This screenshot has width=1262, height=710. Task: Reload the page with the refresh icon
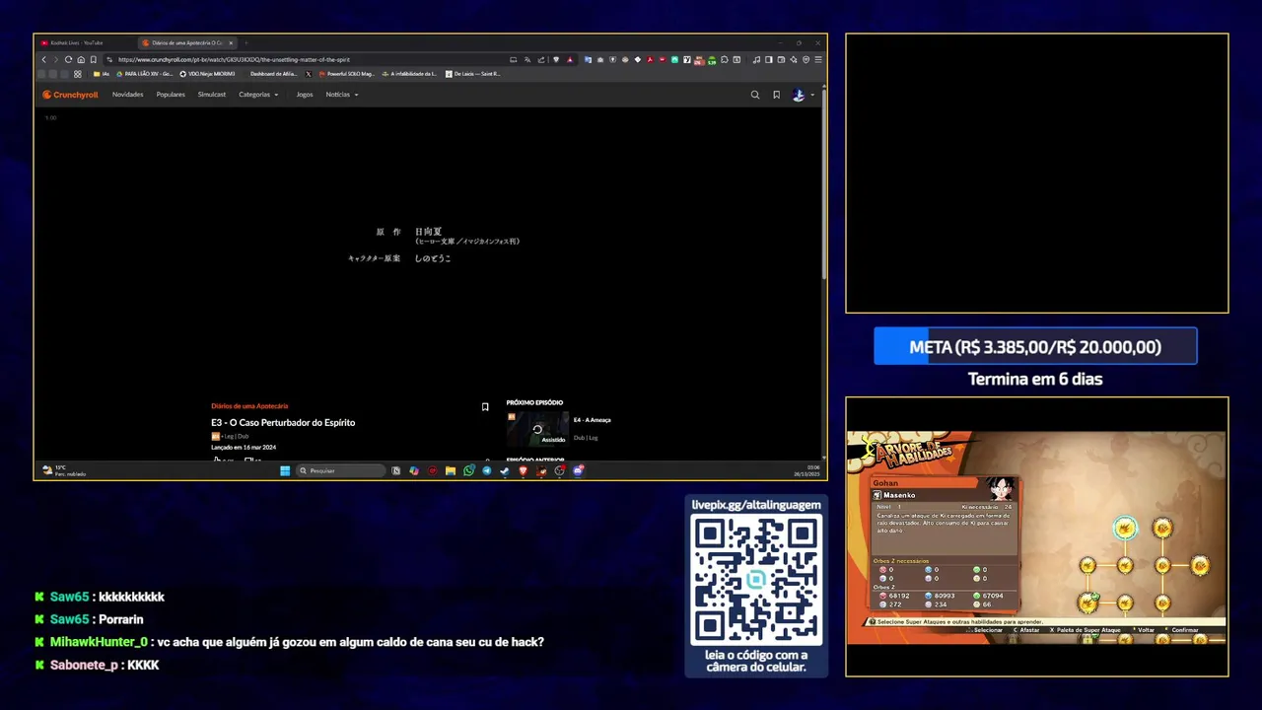[x=68, y=59]
